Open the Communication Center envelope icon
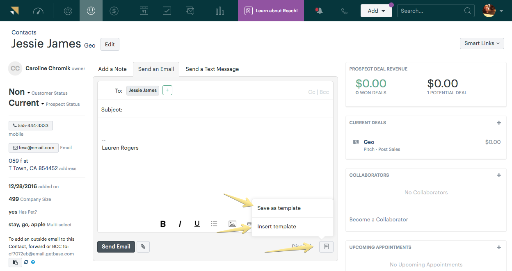 (190, 10)
